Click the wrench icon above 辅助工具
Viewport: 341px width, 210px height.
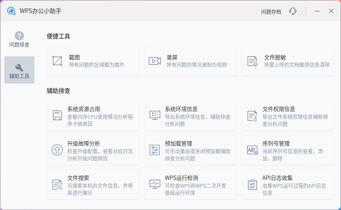[19, 68]
